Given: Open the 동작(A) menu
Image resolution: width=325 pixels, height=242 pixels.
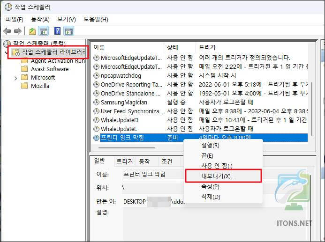Looking at the screenshot, I should click(40, 20).
